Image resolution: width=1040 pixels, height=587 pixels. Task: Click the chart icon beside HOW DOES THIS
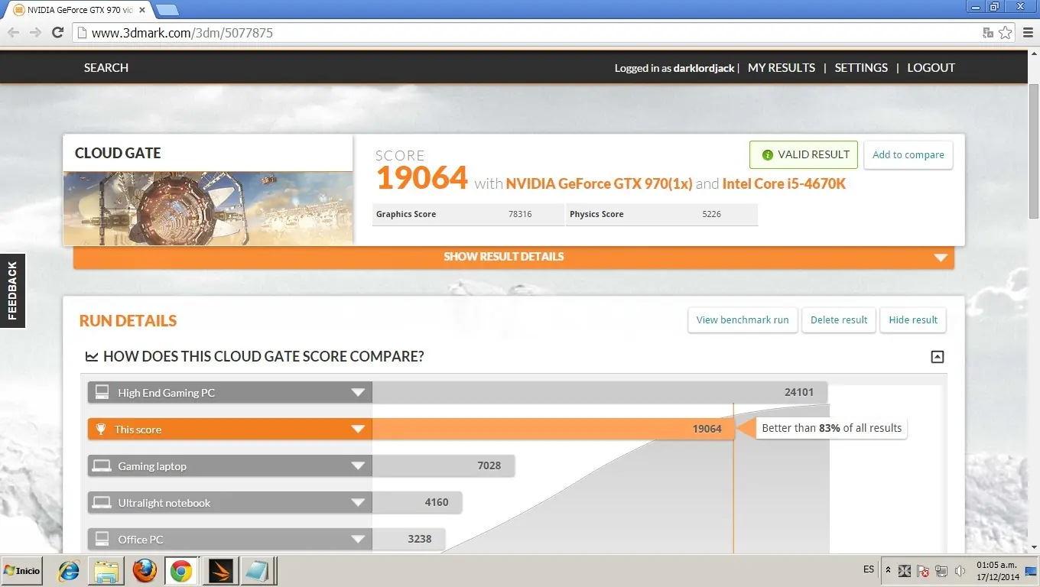point(92,356)
